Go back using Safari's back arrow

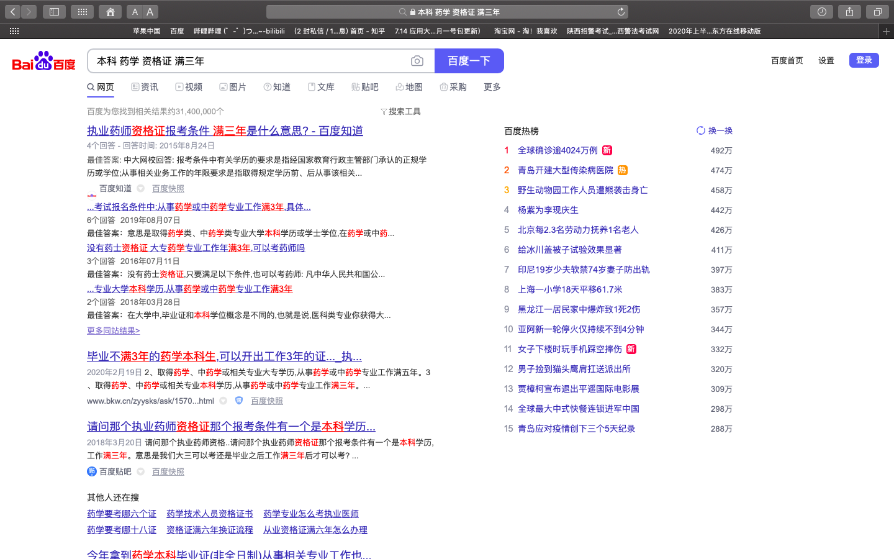13,12
